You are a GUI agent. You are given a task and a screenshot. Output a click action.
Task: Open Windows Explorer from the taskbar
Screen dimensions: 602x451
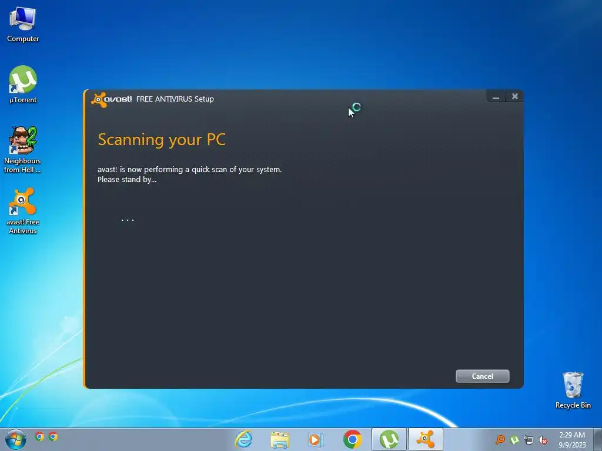[x=279, y=439]
